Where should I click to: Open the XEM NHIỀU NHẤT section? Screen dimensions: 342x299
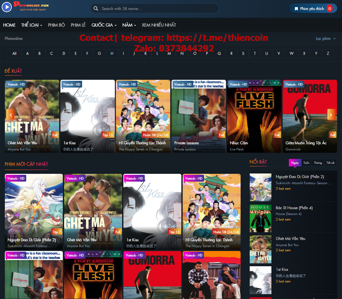click(x=159, y=25)
